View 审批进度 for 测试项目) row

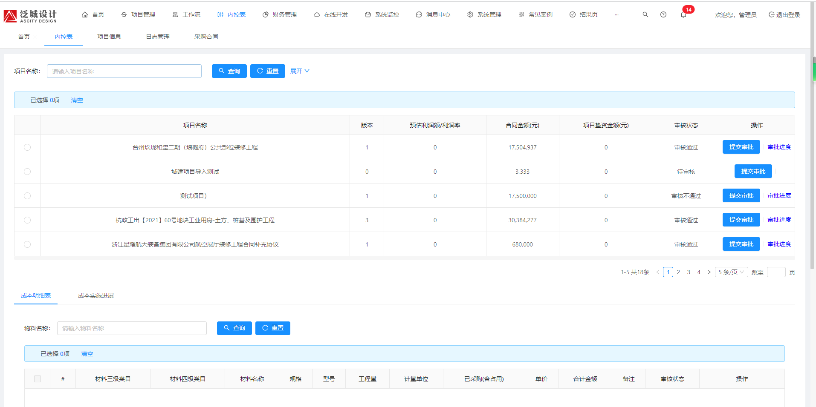tap(779, 195)
